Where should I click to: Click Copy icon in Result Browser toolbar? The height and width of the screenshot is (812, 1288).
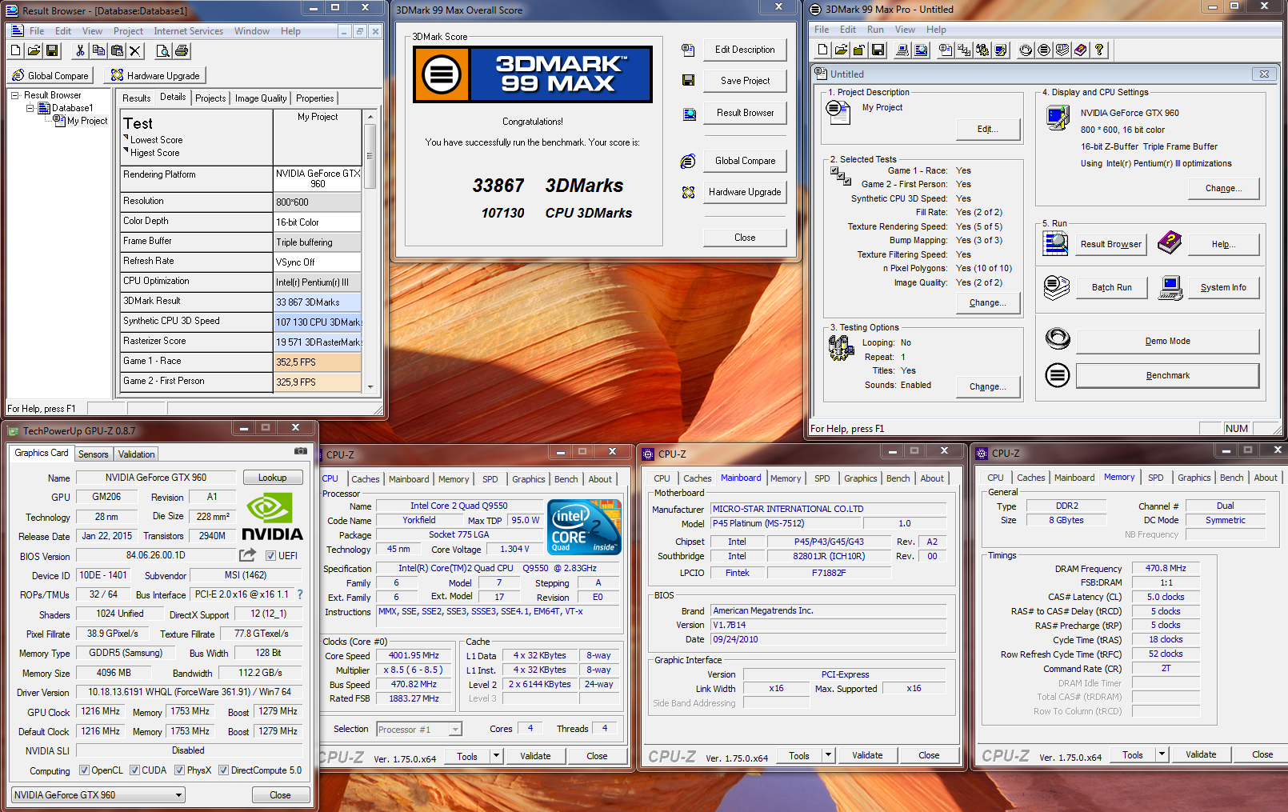[98, 50]
